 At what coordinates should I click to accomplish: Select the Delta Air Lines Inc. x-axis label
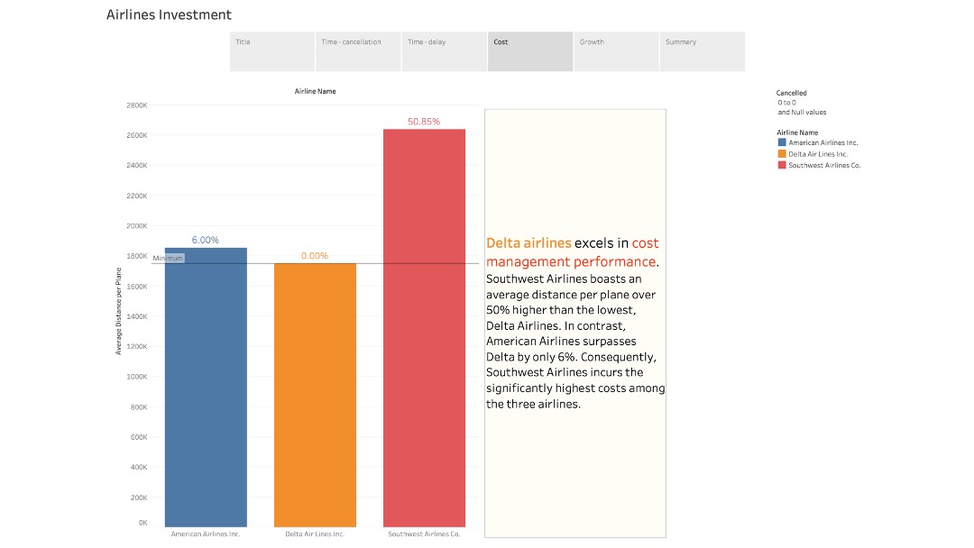click(315, 534)
